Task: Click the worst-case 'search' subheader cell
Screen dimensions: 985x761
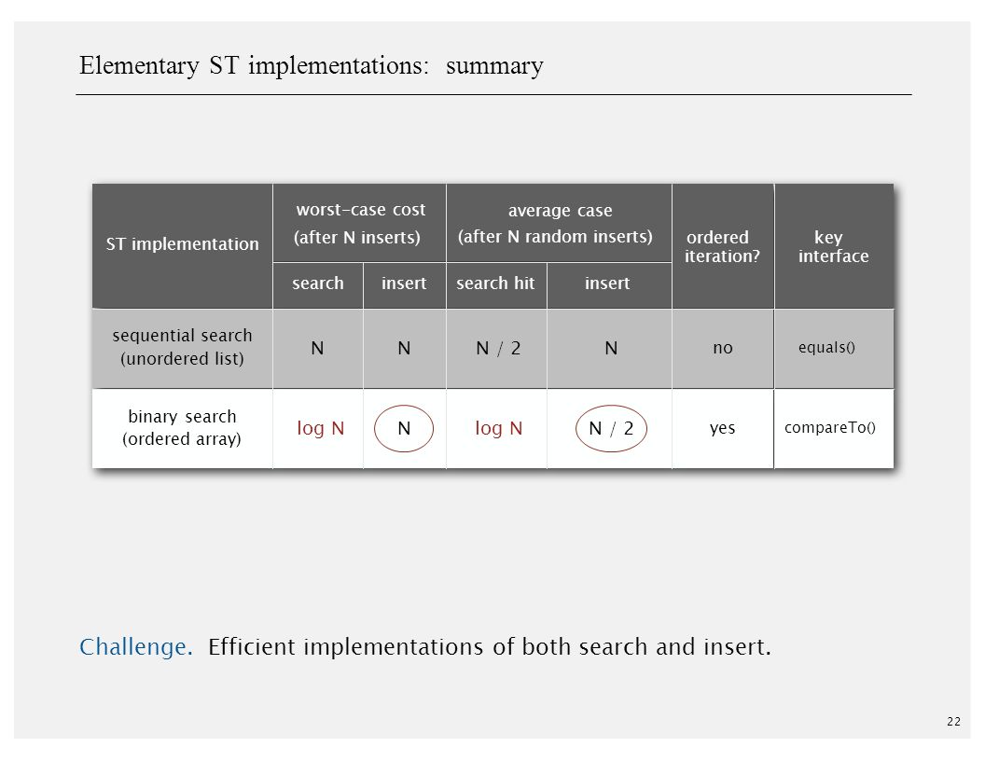Action: click(318, 285)
